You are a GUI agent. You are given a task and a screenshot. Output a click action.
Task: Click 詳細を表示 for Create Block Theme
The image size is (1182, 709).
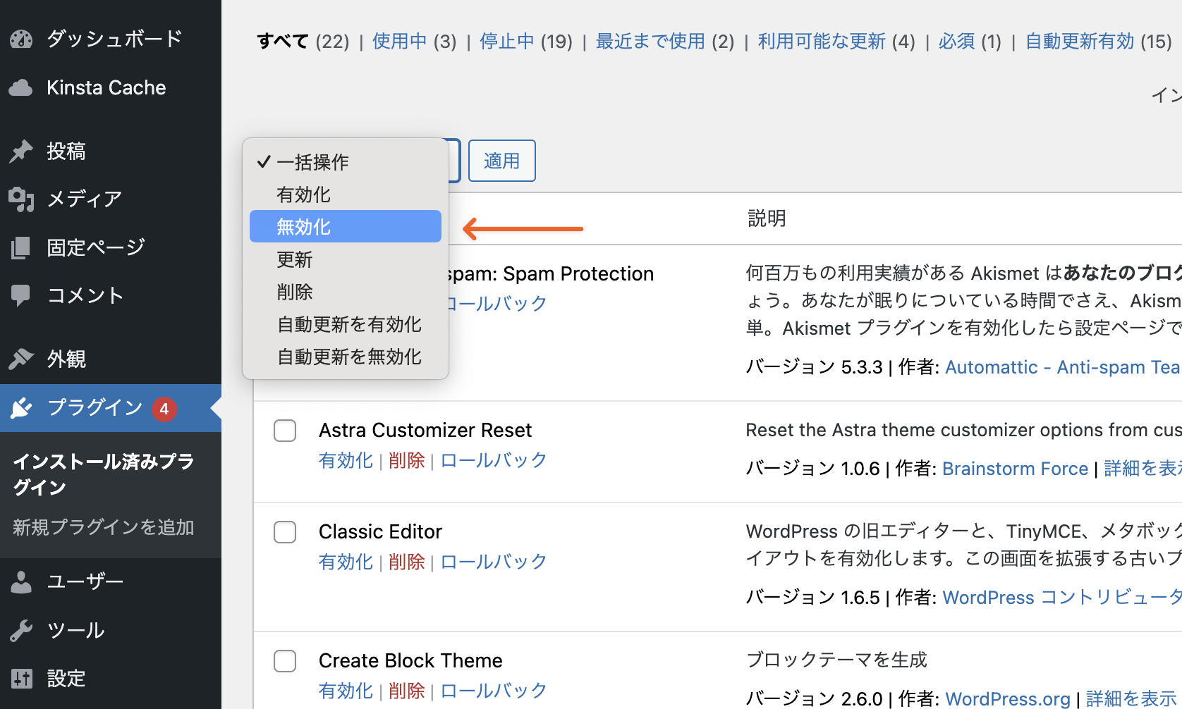pos(1131,699)
